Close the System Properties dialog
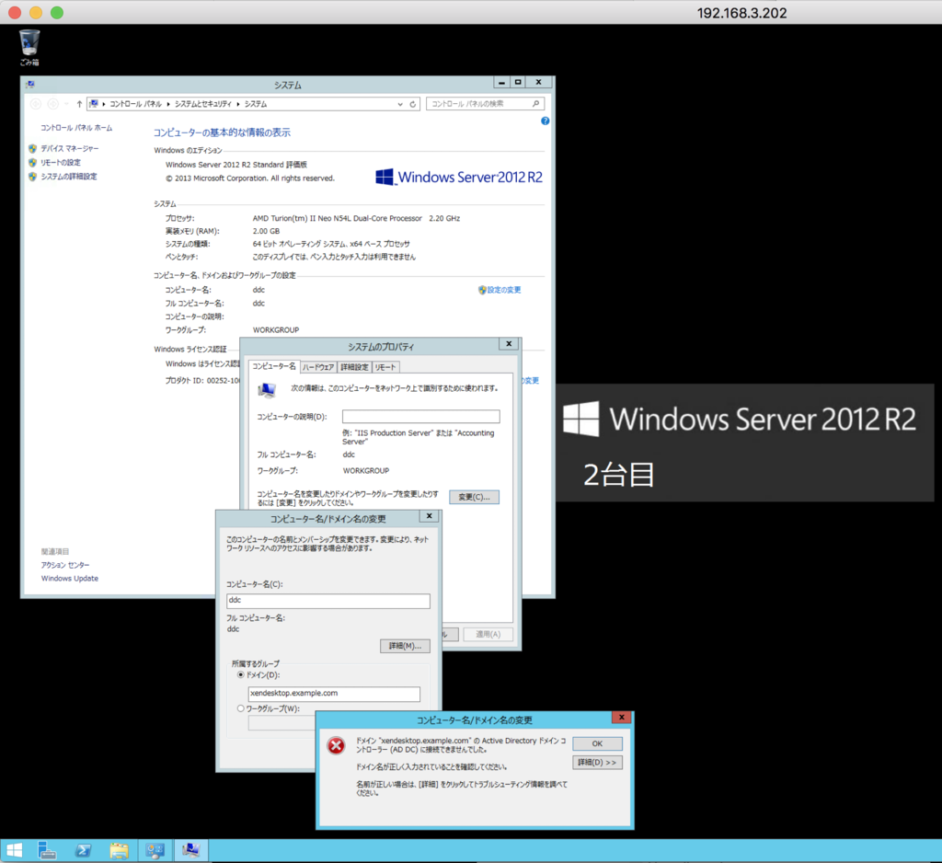Screen dimensions: 942x863 pyautogui.click(x=509, y=344)
